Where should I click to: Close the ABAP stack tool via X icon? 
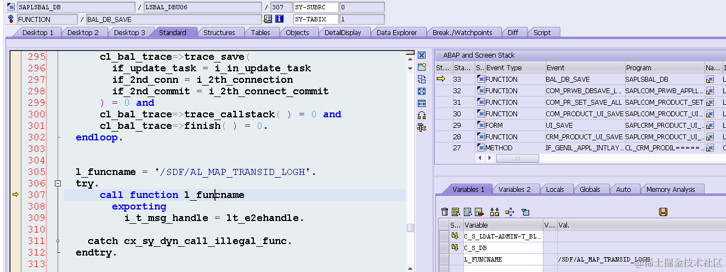coord(422,55)
